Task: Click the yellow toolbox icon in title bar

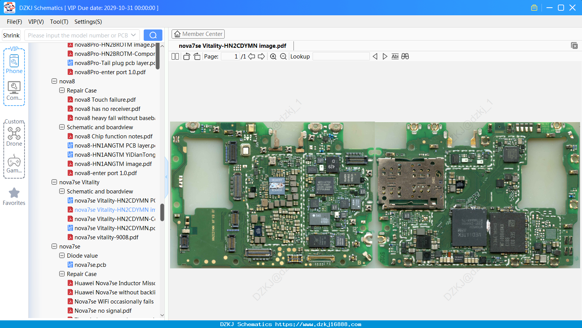Action: (534, 8)
